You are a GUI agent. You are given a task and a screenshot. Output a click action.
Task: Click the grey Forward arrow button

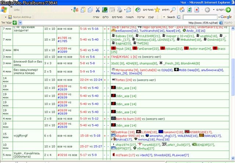tap(207, 10)
